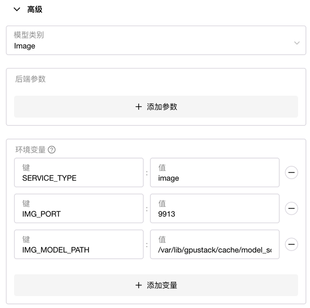Screen dimensions: 310x308
Task: Edit the value field containing 9913
Action: pos(215,208)
